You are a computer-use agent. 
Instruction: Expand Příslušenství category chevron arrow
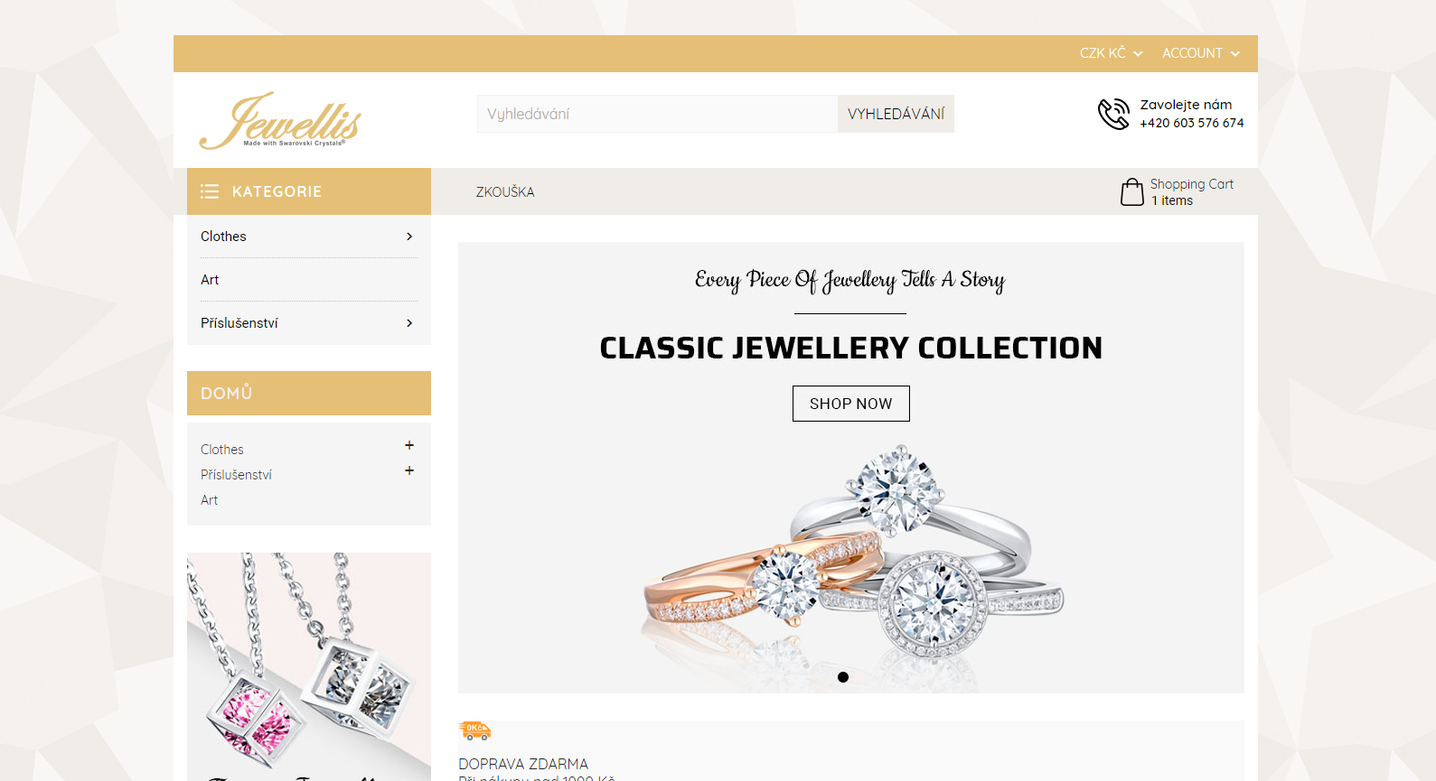(x=409, y=323)
